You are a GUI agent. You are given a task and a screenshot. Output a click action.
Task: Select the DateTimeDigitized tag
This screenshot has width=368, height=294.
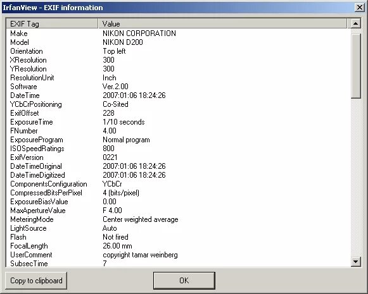pyautogui.click(x=37, y=175)
